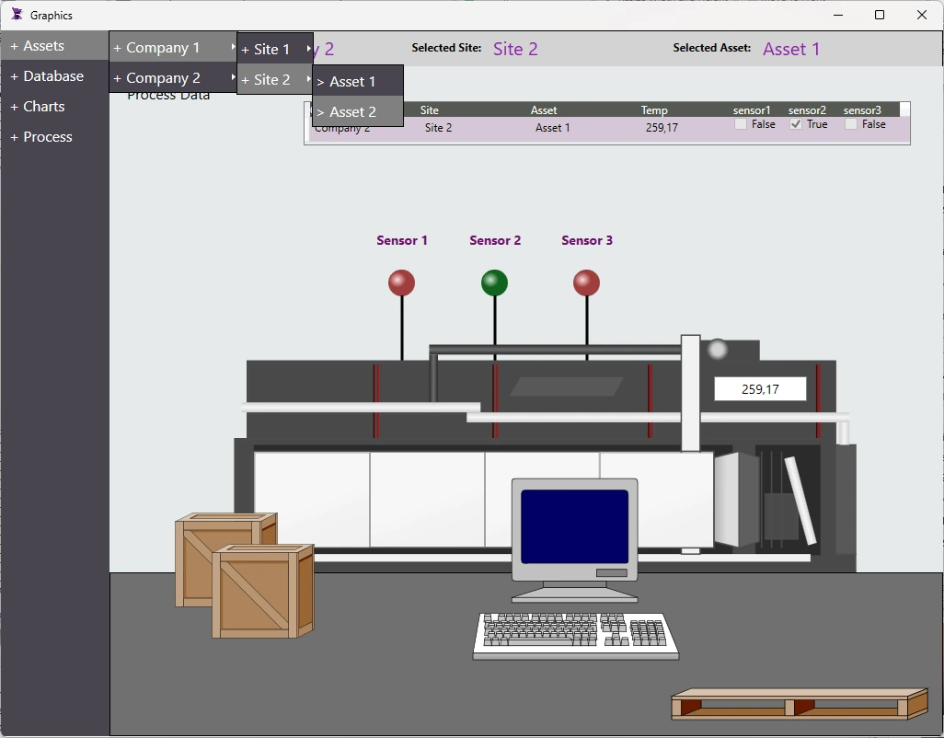944x738 pixels.
Task: Click the 259,17 Temp cell in table
Action: point(662,128)
